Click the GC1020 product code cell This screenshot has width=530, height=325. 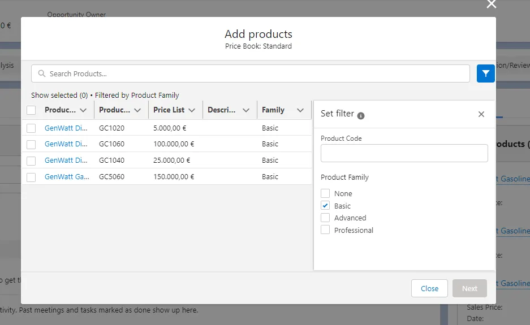111,128
